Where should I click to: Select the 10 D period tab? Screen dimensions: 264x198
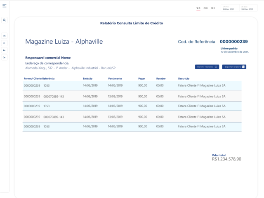pos(198,8)
